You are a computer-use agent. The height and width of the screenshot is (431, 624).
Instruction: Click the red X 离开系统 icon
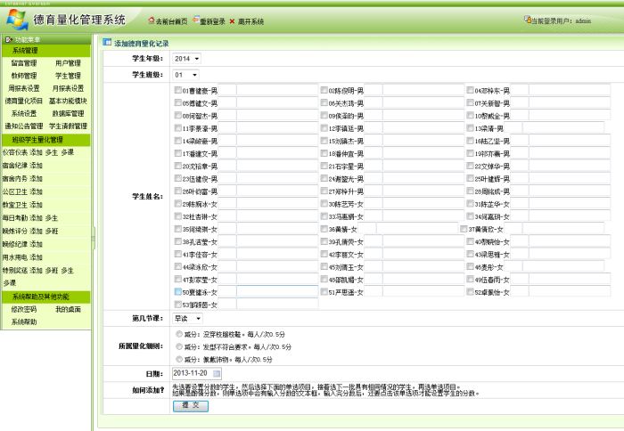click(x=232, y=20)
